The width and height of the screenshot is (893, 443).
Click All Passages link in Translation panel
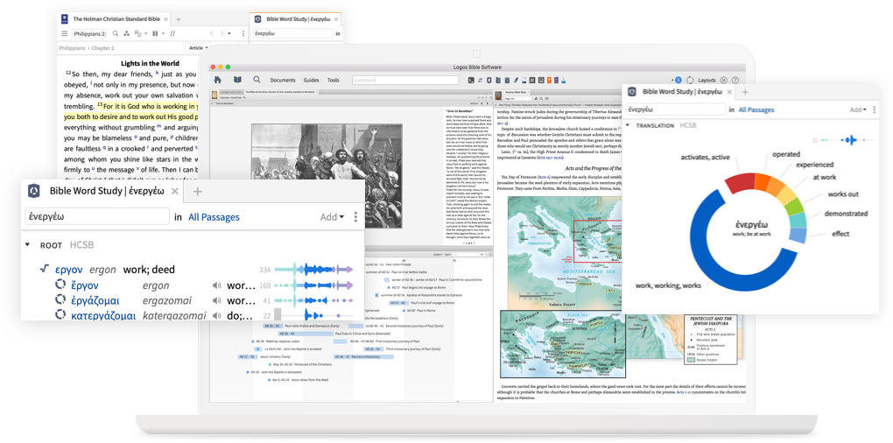point(756,110)
